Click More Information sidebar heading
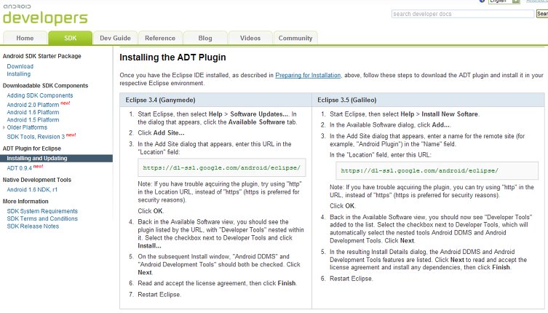Screen dimensions: 548x313 (x=25, y=202)
